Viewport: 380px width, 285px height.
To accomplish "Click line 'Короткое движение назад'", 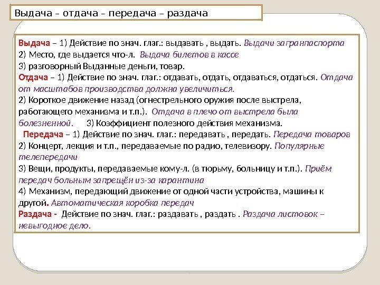I will click(x=81, y=100).
